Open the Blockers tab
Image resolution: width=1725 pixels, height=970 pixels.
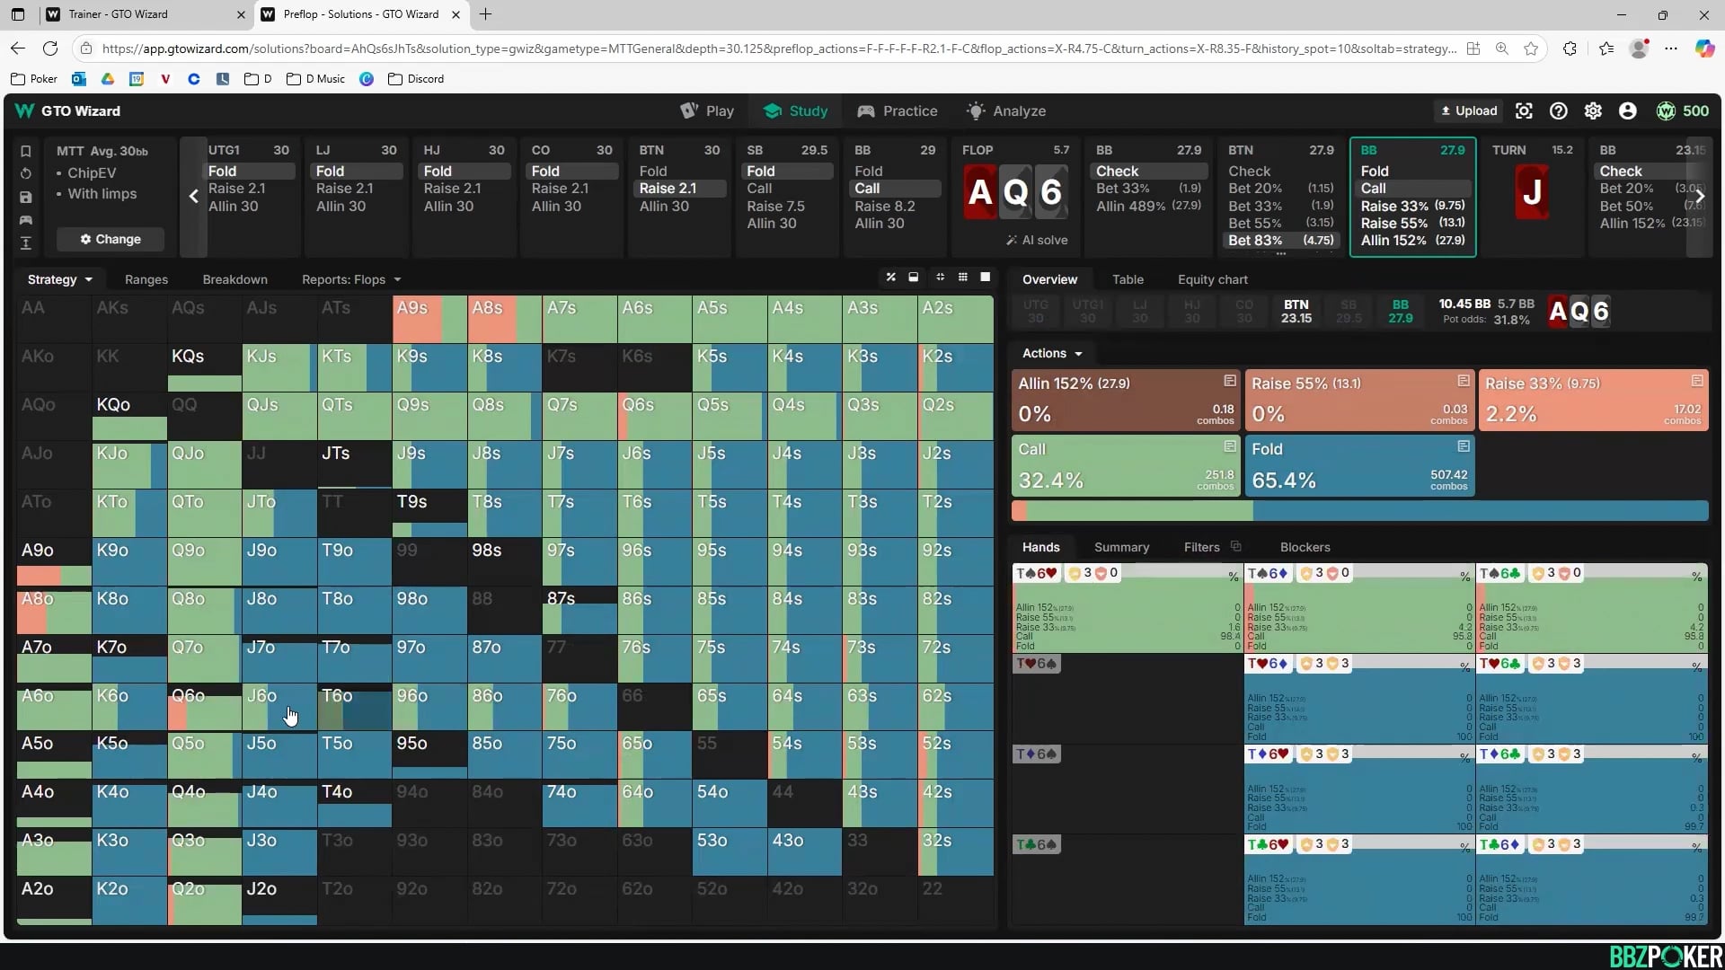(1305, 547)
